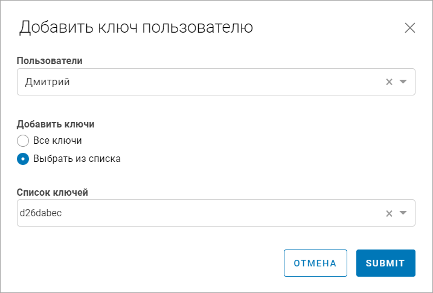Viewport: 433px width, 293px height.
Task: Click the Пользователи field label
Action: 50,60
